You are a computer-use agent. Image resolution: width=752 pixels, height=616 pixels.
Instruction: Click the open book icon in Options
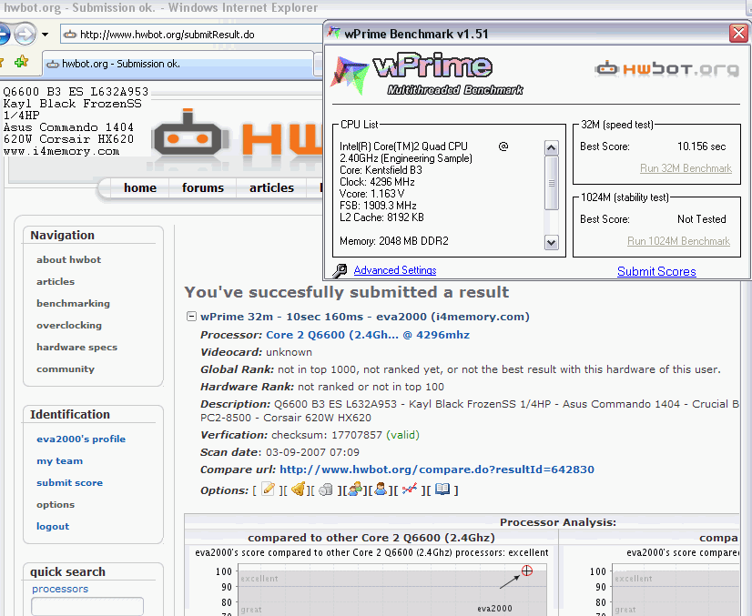pos(442,490)
